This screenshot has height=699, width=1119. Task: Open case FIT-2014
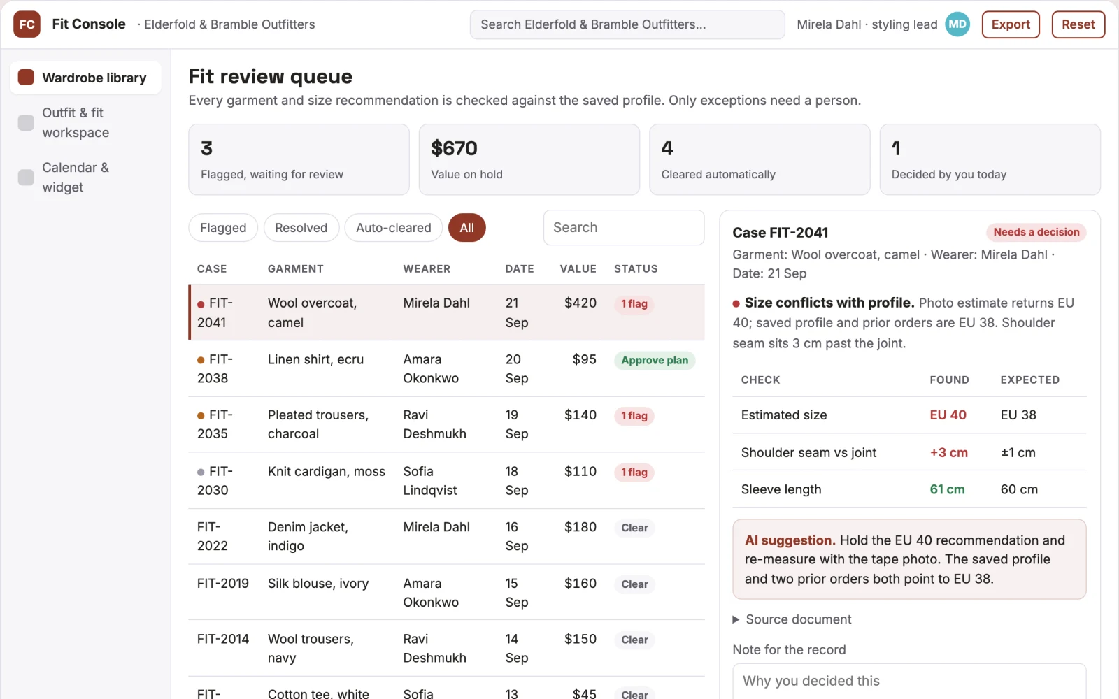pos(447,648)
